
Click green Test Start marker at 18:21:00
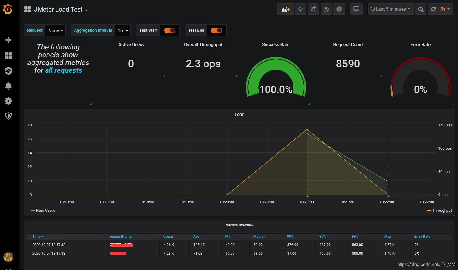pos(307,196)
